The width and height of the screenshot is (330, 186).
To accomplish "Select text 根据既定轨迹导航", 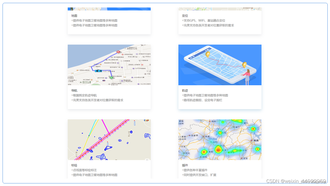I will (85, 96).
